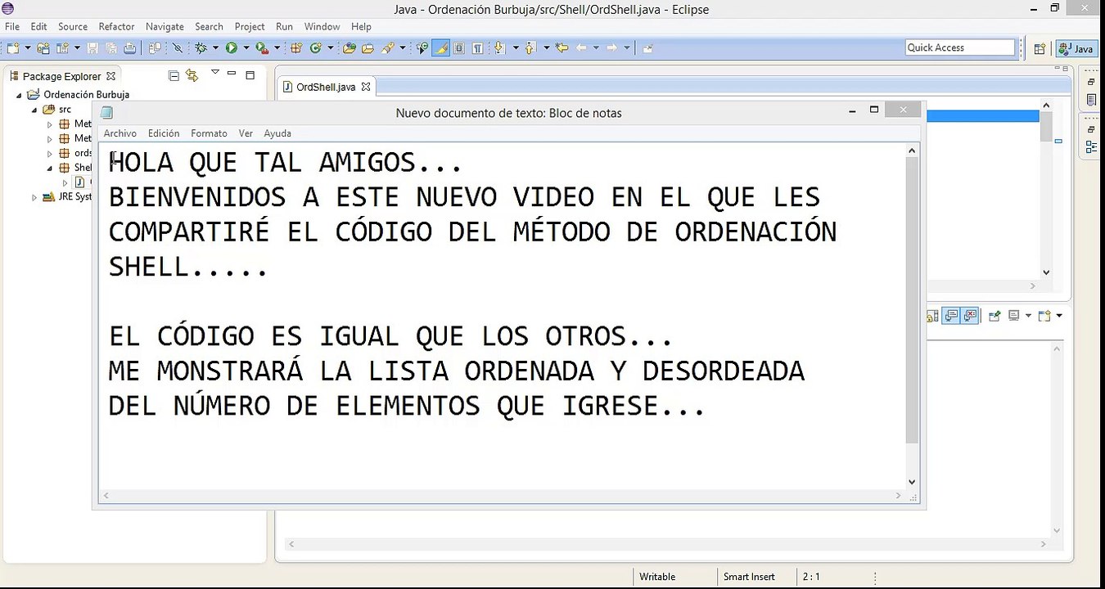This screenshot has height=589, width=1105.
Task: Click the Skip All Breakpoints icon
Action: point(178,48)
